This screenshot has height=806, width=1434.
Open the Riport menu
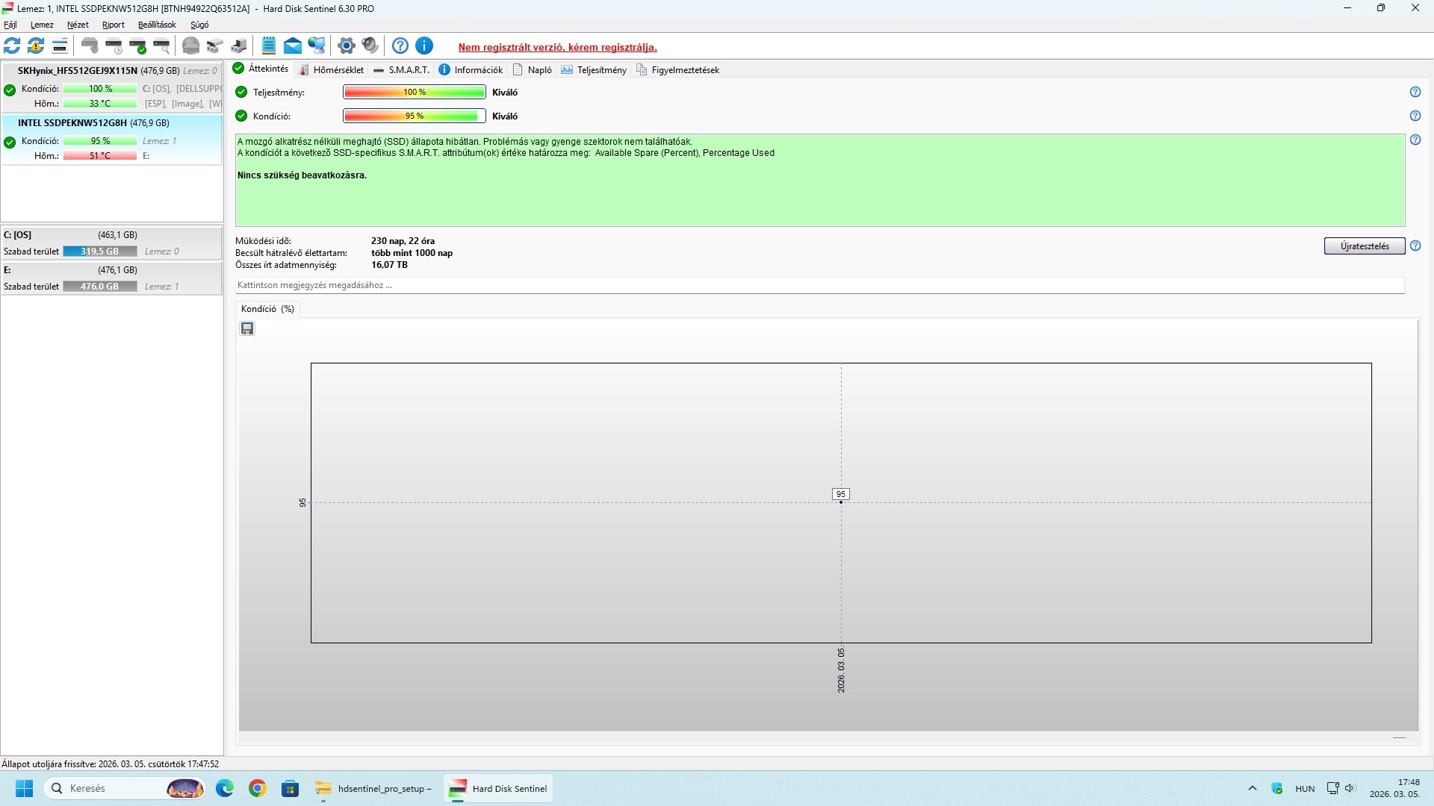pyautogui.click(x=114, y=25)
